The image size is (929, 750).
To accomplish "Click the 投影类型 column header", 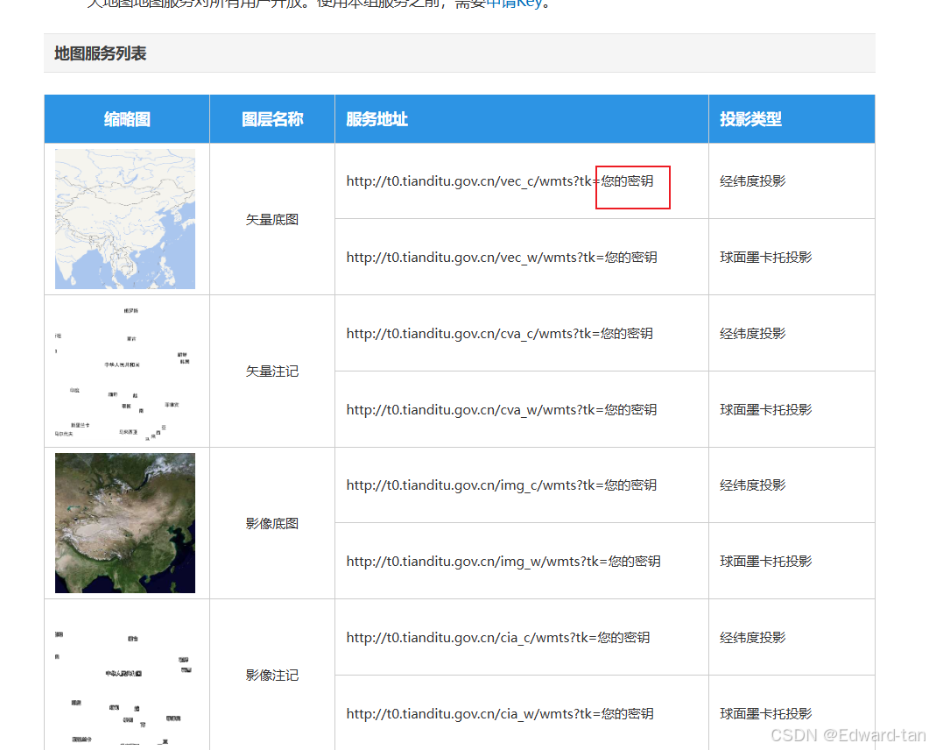I will 751,119.
